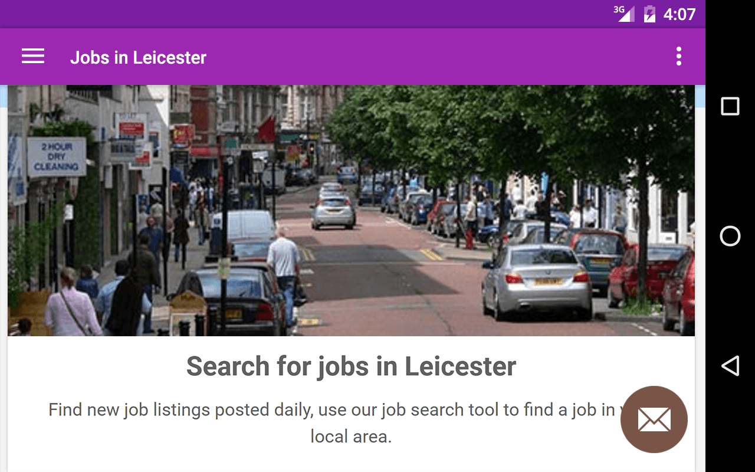Click the purple app toolbar
Image resolution: width=755 pixels, height=472 pixels.
pyautogui.click(x=353, y=57)
